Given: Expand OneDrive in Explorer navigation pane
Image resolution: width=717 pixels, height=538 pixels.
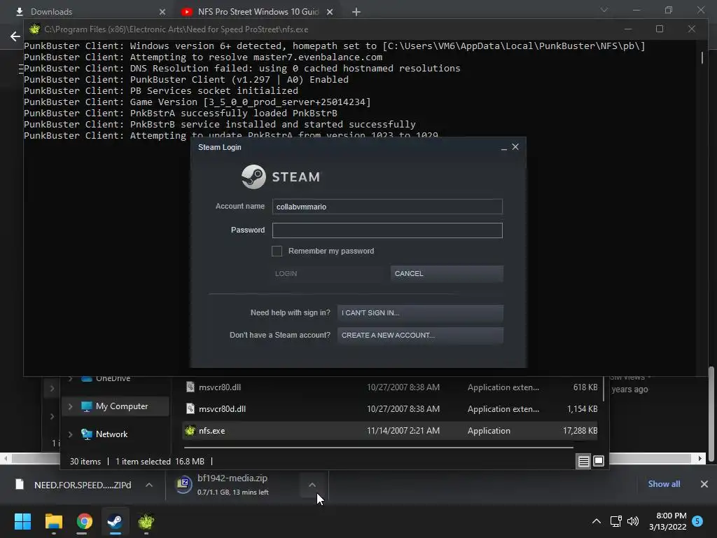Looking at the screenshot, I should 71,378.
